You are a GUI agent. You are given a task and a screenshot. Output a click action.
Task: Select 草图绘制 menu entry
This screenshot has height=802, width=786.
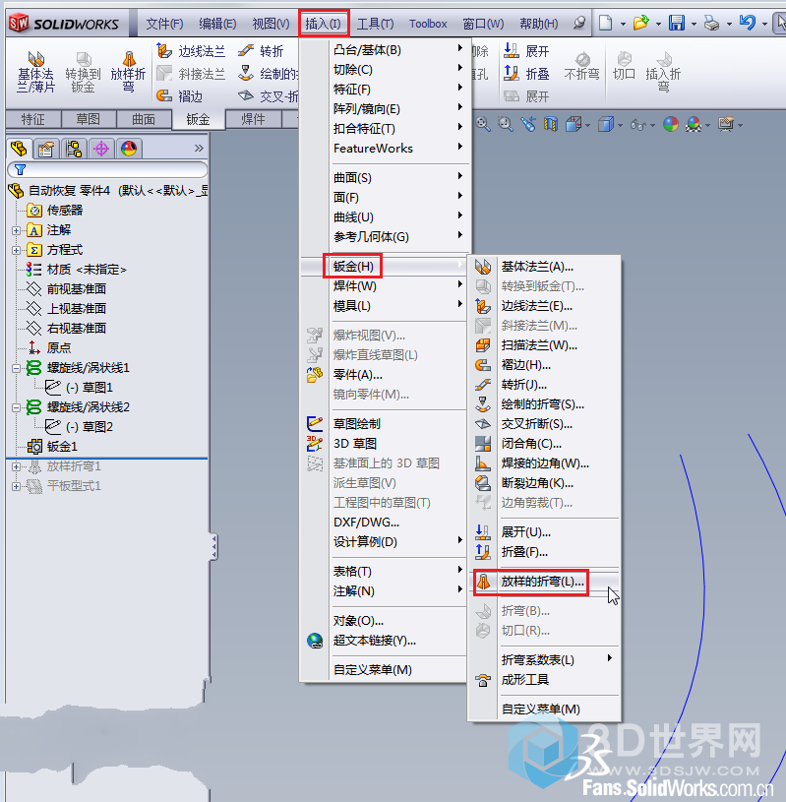point(385,424)
